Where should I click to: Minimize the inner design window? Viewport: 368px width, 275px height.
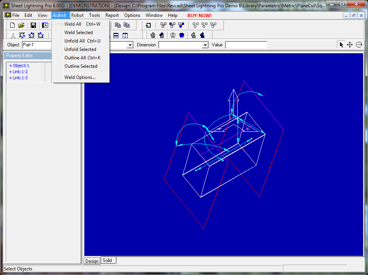coord(346,16)
